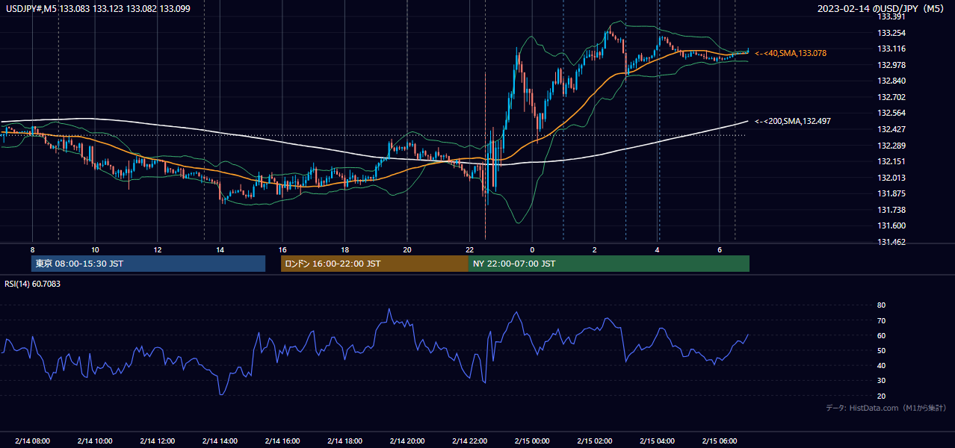Screen dimensions: 955x448
Task: Click bottom date label 2/15 00:00
Action: tap(532, 441)
